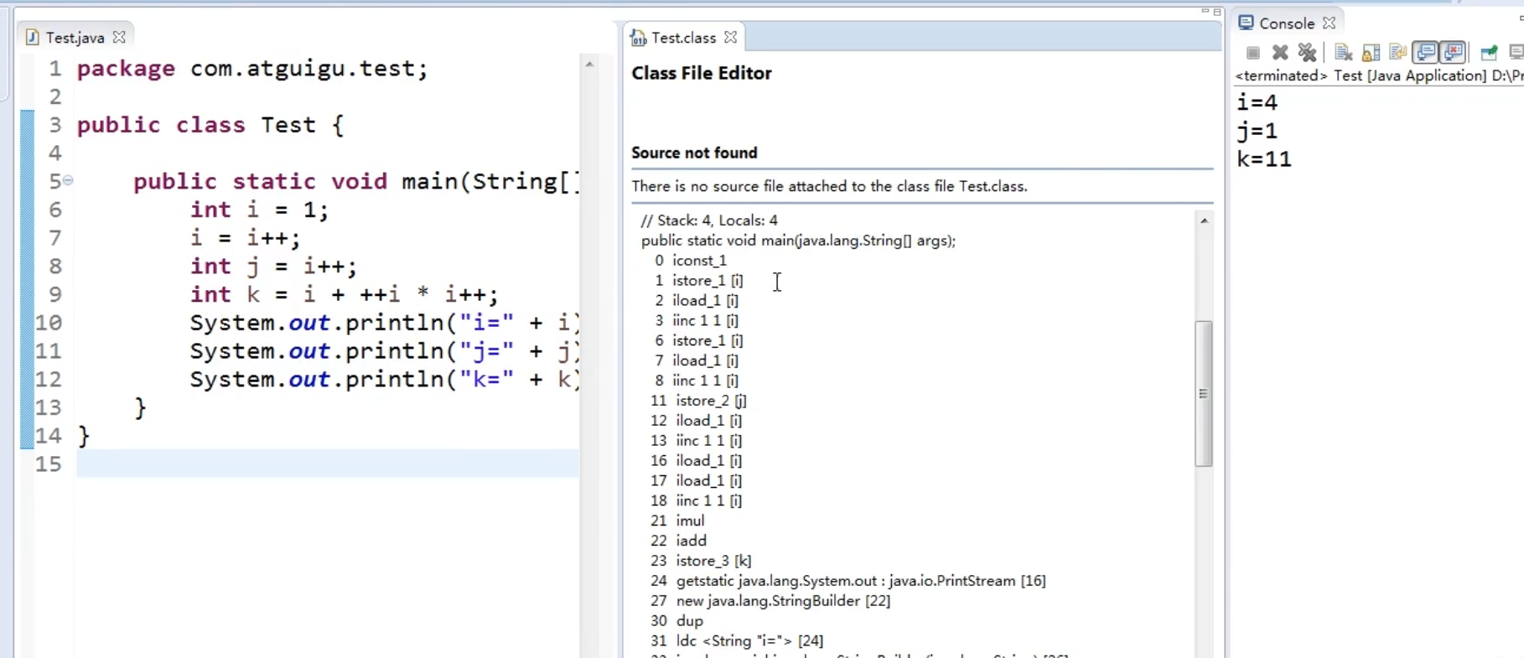1524x658 pixels.
Task: Click the '// Stack: 4, Locals: 4' comment
Action: 709,220
